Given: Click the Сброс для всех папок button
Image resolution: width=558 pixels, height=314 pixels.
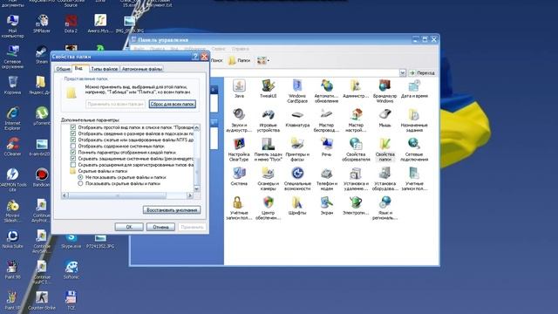Looking at the screenshot, I should [x=173, y=104].
